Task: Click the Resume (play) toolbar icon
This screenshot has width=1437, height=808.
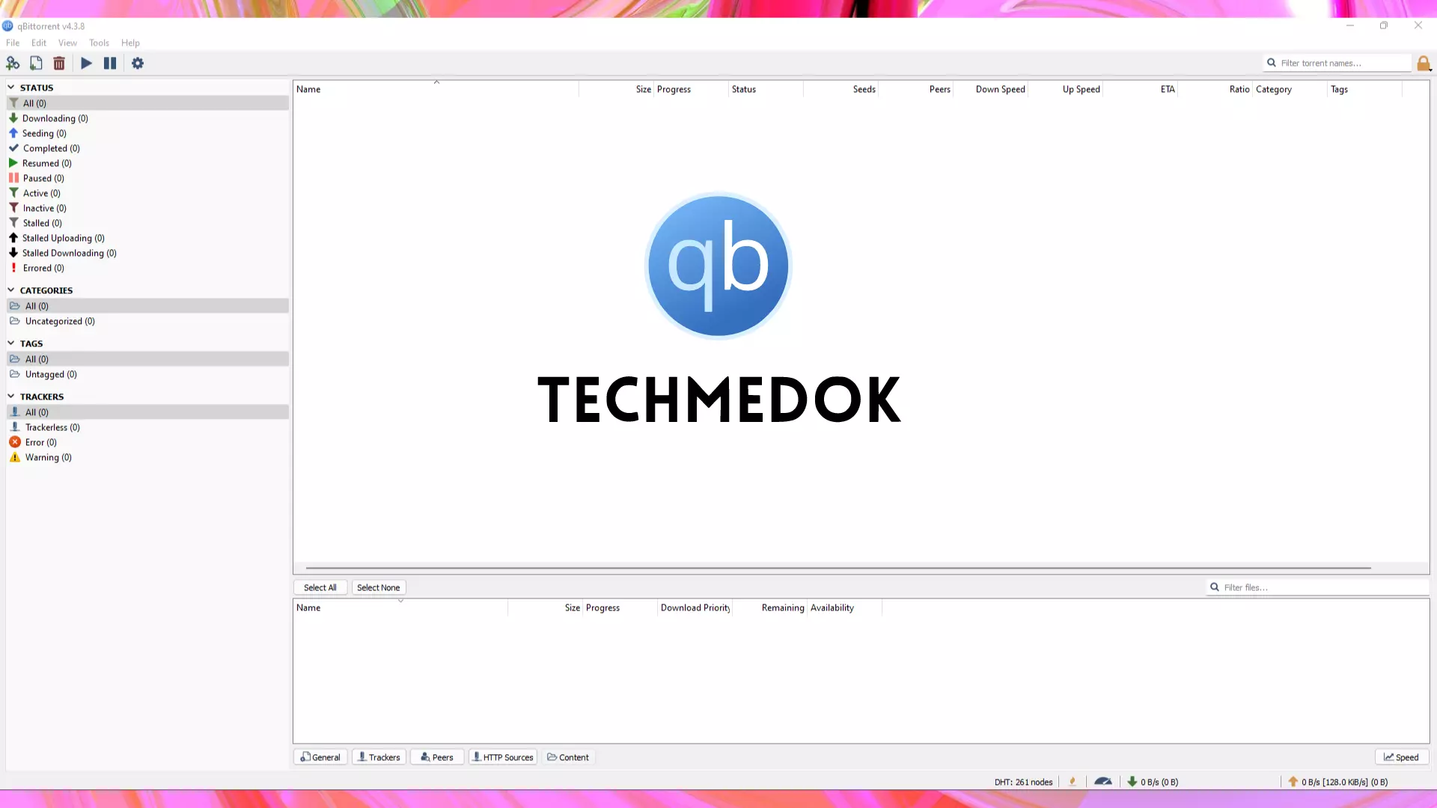Action: coord(87,64)
